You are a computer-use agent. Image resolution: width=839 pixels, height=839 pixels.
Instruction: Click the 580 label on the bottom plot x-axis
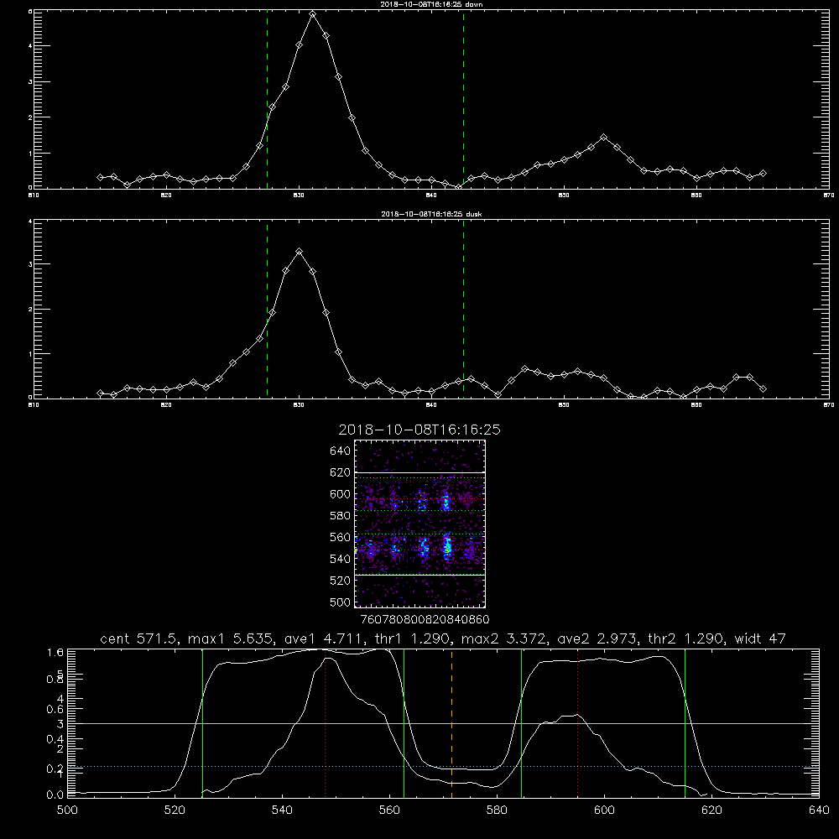pyautogui.click(x=497, y=810)
